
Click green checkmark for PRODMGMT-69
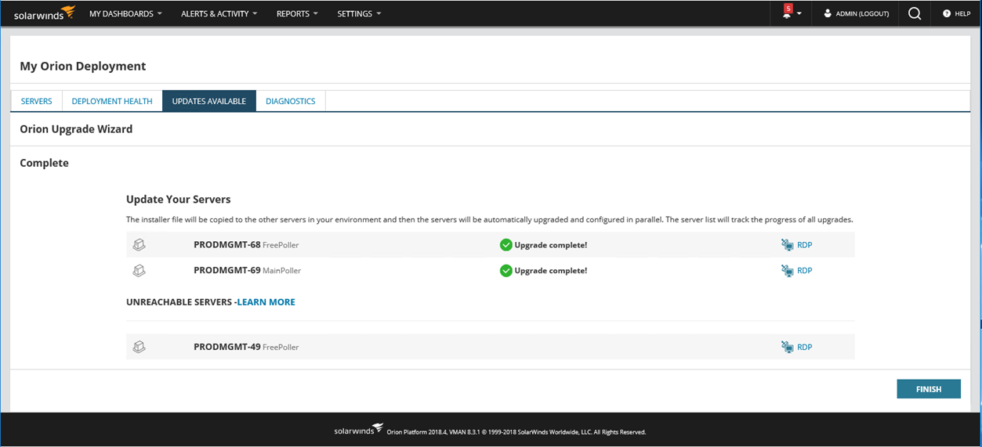[x=506, y=270]
